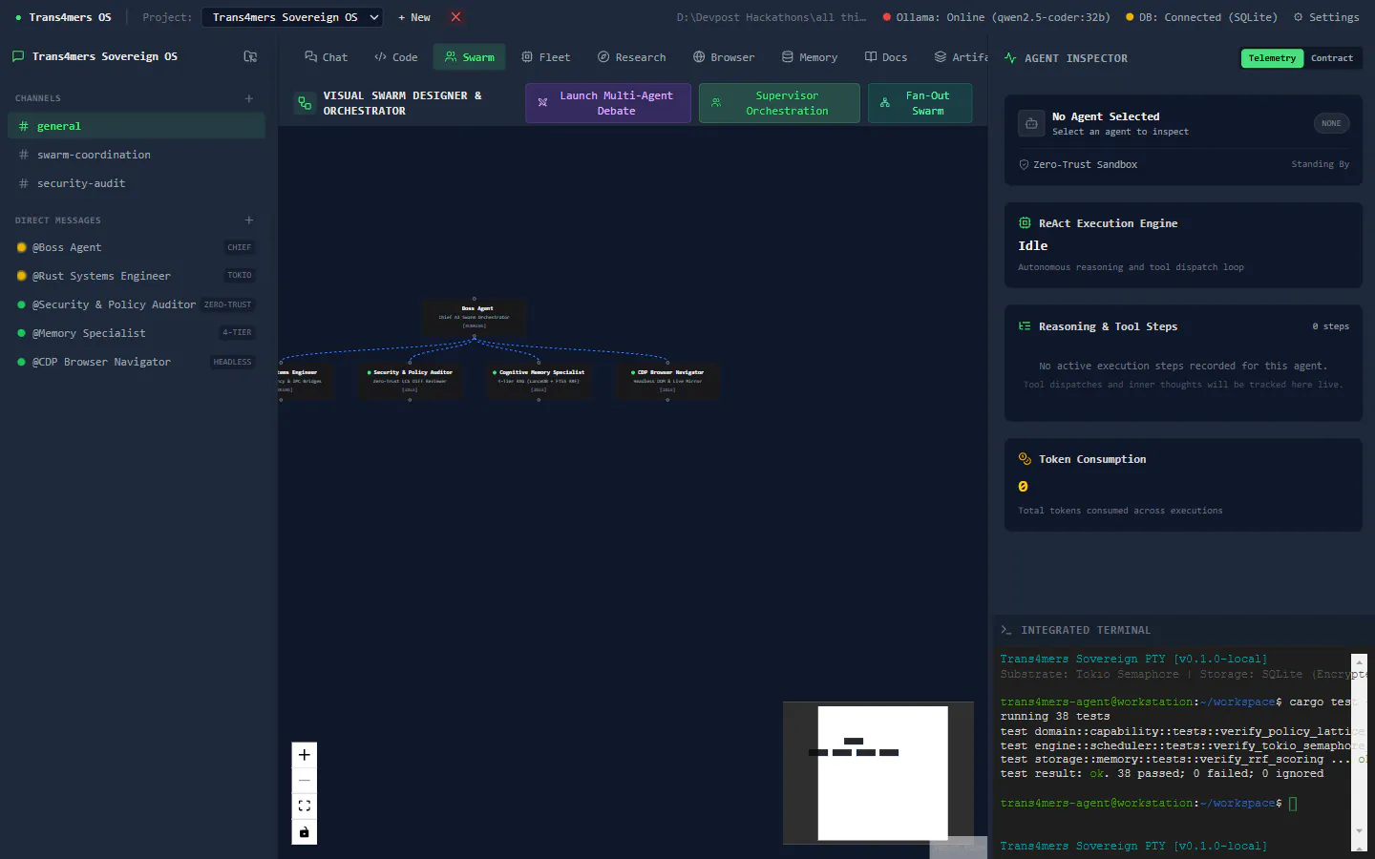The height and width of the screenshot is (859, 1375).
Task: Click the red X next to New
Action: tap(455, 17)
